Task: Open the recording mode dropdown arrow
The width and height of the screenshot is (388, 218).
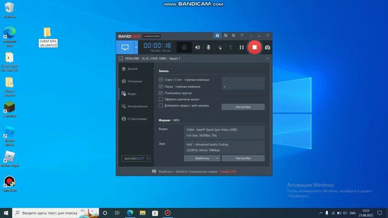Action: tap(136, 47)
